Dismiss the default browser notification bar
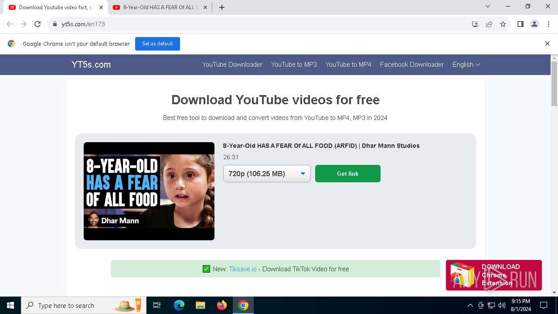 coord(547,44)
